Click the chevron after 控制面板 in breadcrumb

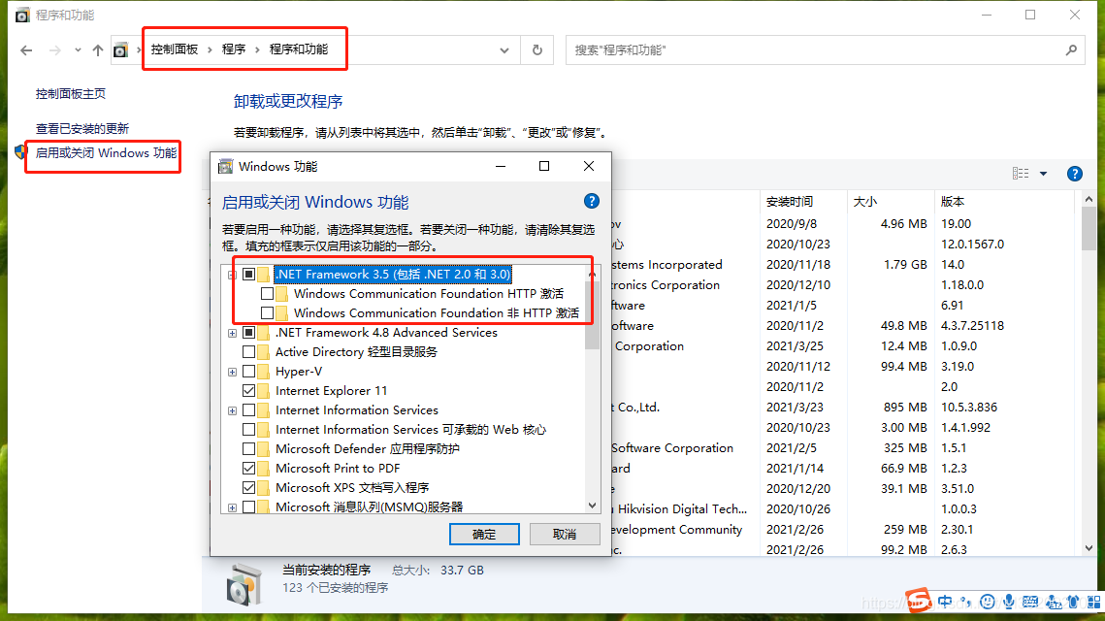[x=210, y=49]
